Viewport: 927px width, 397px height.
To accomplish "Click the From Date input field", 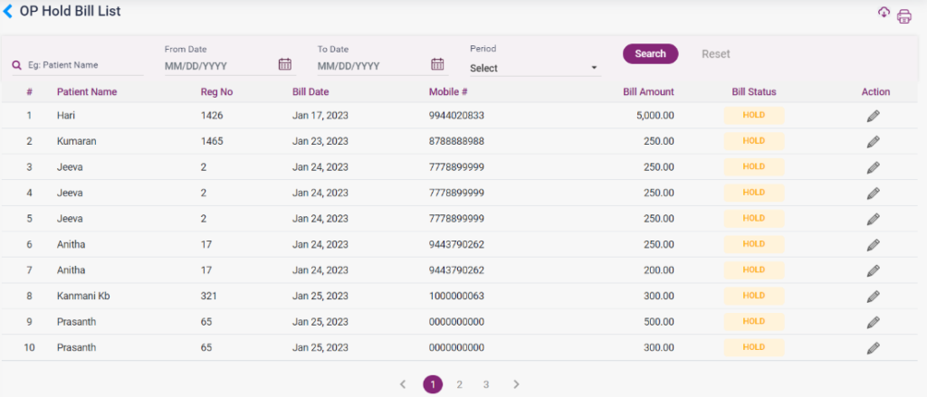I will (x=217, y=66).
